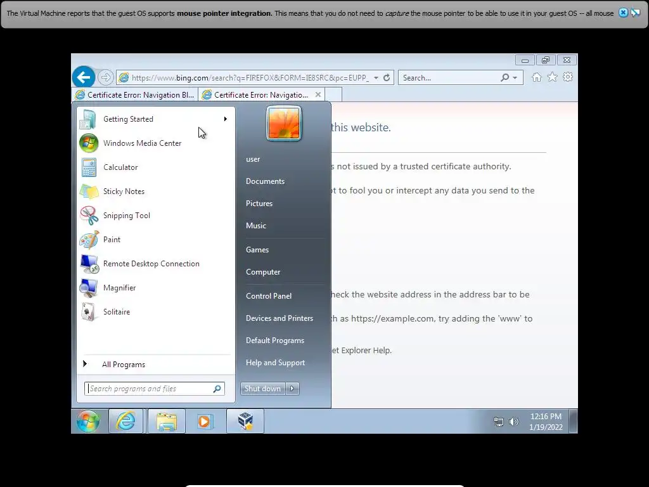This screenshot has height=487, width=649.
Task: Open Music library
Action: (256, 226)
